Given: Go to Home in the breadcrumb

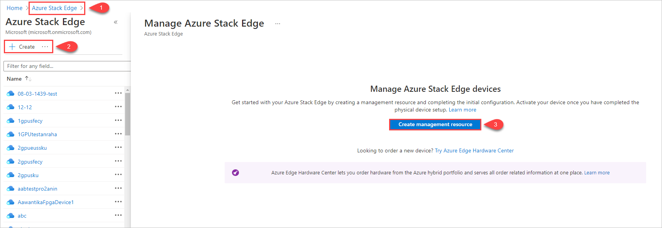Looking at the screenshot, I should click(x=15, y=8).
